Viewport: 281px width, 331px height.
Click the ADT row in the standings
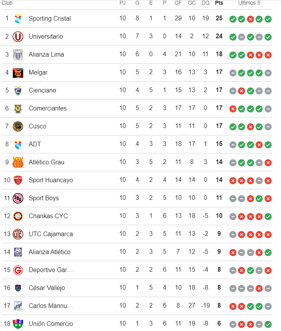(x=137, y=144)
